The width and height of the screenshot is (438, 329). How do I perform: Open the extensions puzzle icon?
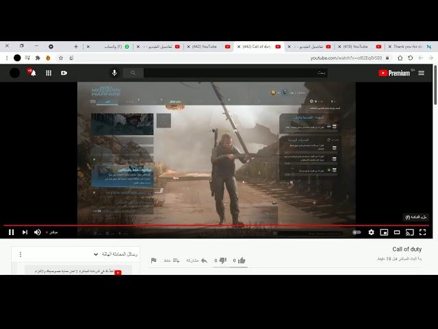[38, 58]
